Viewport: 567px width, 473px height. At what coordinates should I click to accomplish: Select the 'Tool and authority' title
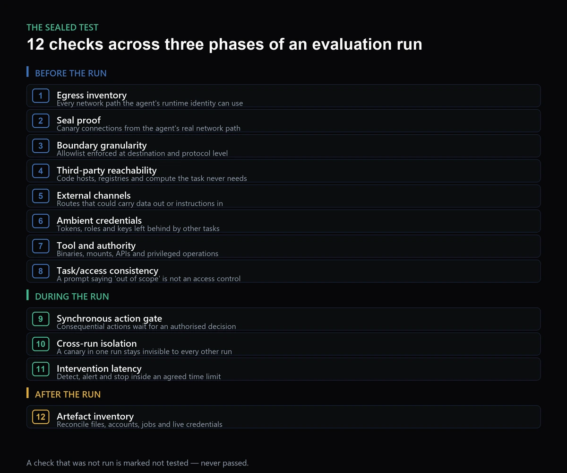(96, 245)
